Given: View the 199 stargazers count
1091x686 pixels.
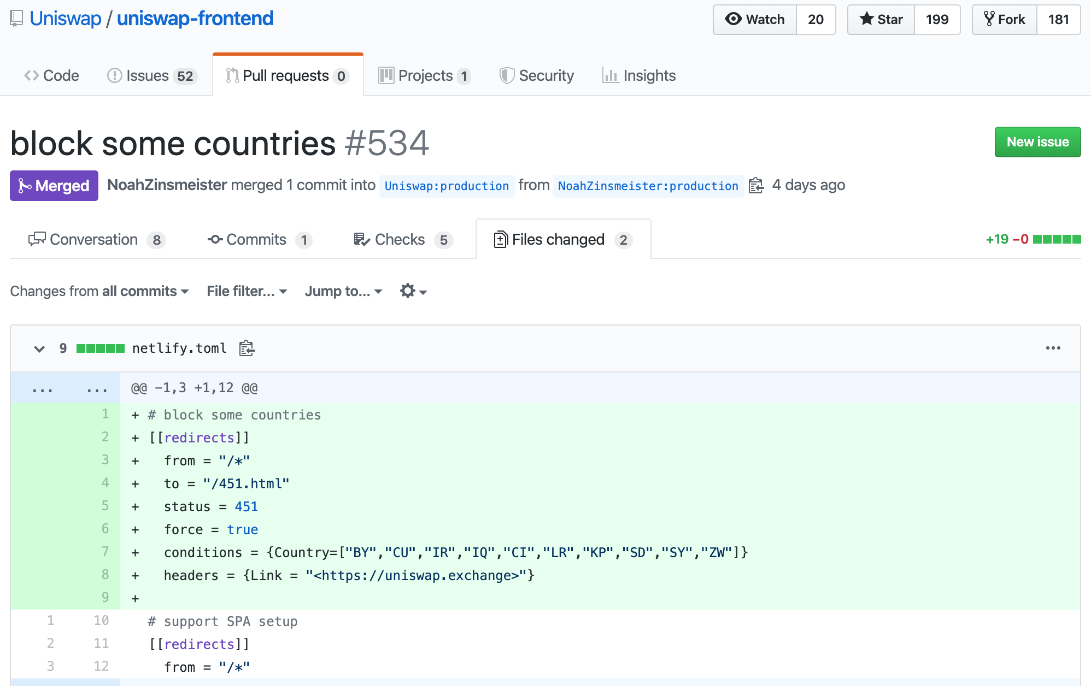Looking at the screenshot, I should click(x=937, y=20).
